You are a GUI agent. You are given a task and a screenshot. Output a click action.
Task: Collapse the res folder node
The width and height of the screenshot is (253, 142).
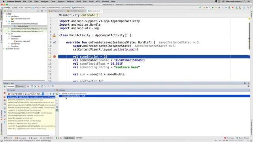click(x=6, y=34)
